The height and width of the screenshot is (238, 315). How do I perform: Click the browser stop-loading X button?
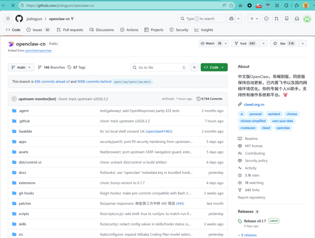pos(13,5)
